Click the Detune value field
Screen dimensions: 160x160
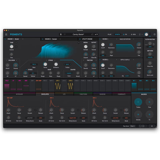[x=33, y=73]
